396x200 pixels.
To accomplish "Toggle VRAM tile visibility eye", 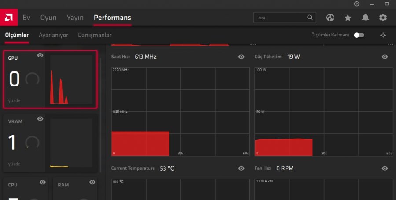I will 40,118.
